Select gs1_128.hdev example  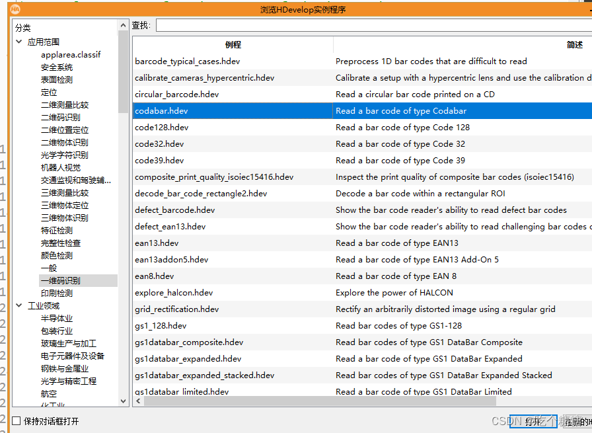[x=161, y=326]
